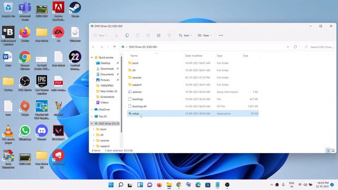Open Widgets on the taskbar
Viewport: 338px width, 190px height.
140,185
